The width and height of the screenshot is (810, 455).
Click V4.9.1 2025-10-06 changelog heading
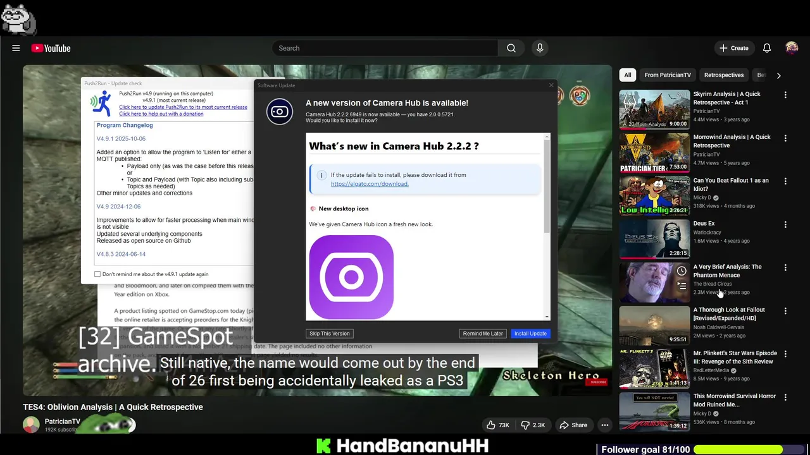[x=121, y=138]
